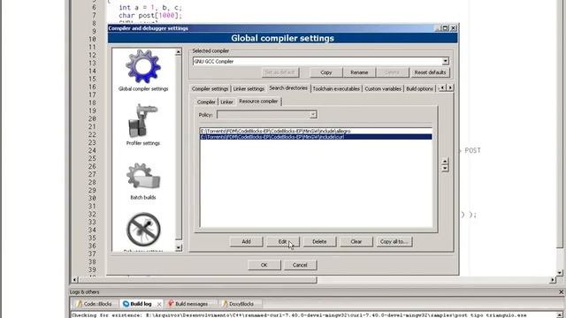Screen dimensions: 566x318
Task: Click the Add directory button
Action: tap(246, 241)
